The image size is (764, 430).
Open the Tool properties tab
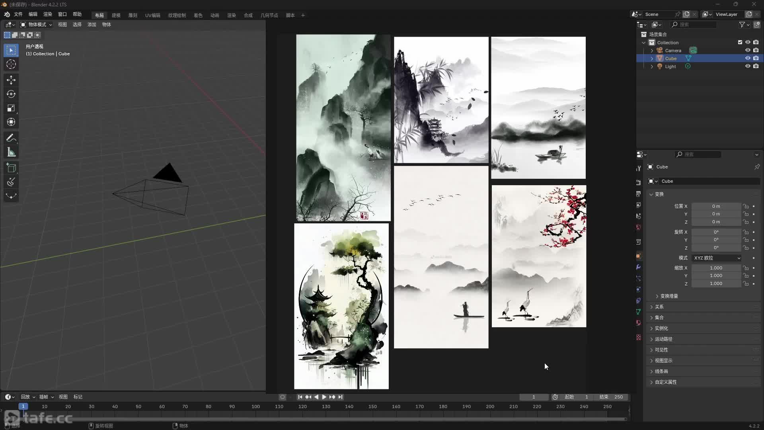(x=639, y=168)
